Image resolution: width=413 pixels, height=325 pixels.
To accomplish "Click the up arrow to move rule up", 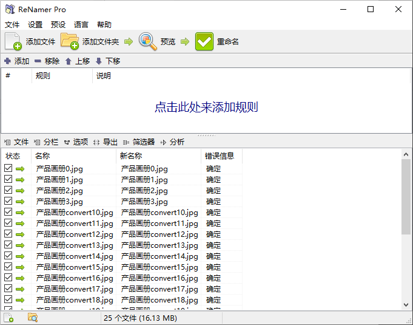I will 68,61.
